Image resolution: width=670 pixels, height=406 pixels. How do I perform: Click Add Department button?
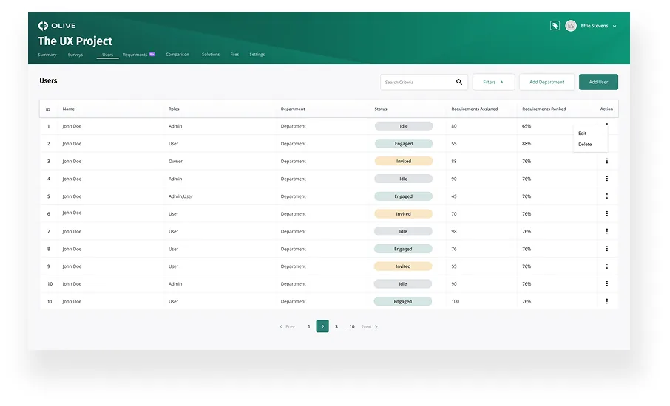coord(547,82)
